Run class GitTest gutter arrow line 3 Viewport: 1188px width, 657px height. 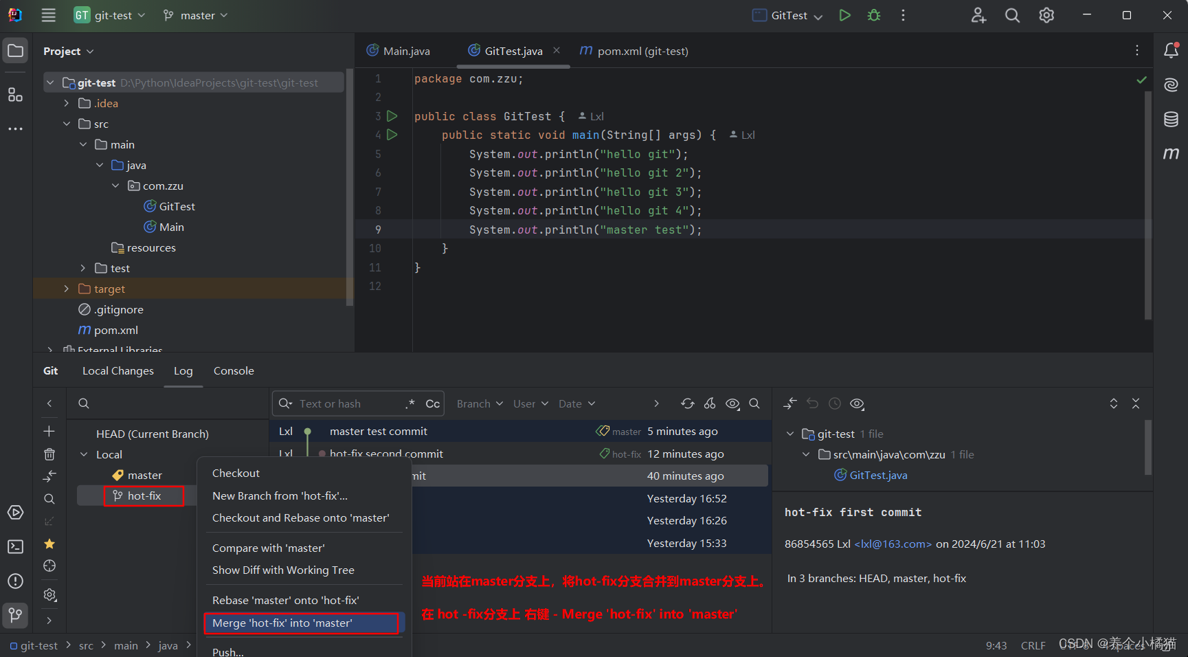click(392, 116)
